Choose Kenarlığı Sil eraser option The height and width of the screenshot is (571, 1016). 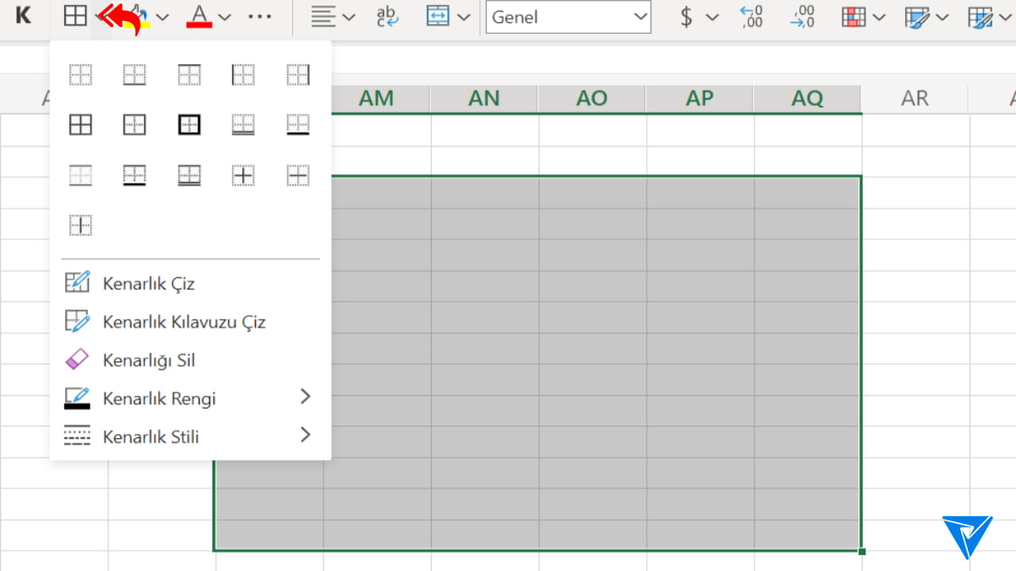click(x=149, y=360)
